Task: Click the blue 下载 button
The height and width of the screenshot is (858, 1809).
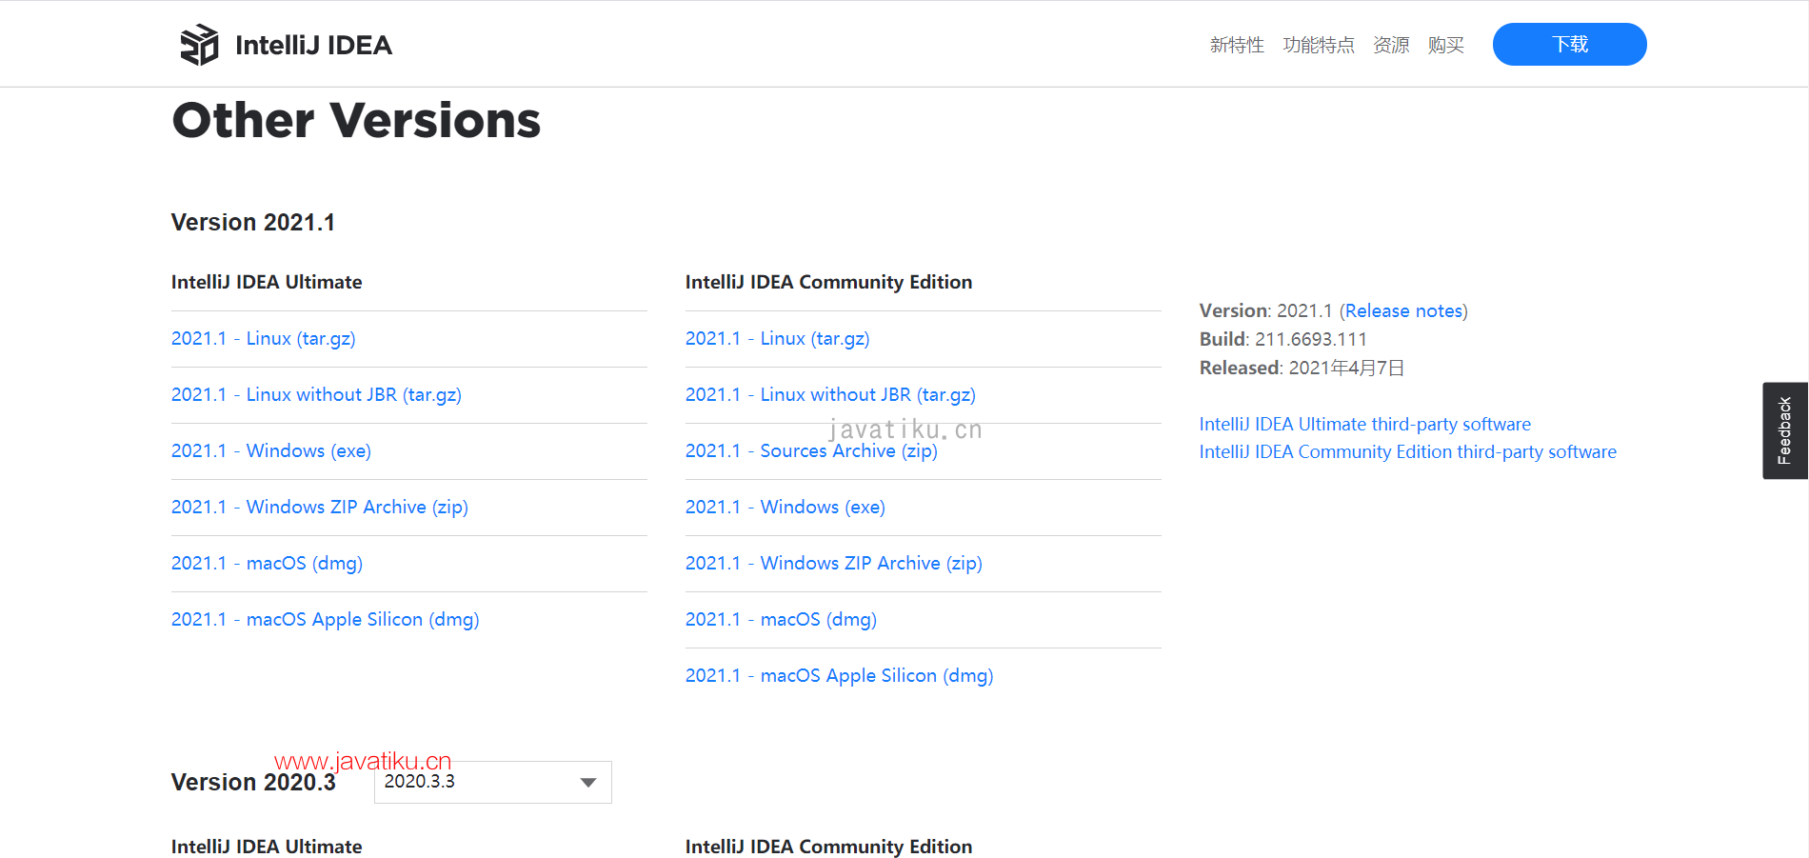Action: pyautogui.click(x=1569, y=45)
